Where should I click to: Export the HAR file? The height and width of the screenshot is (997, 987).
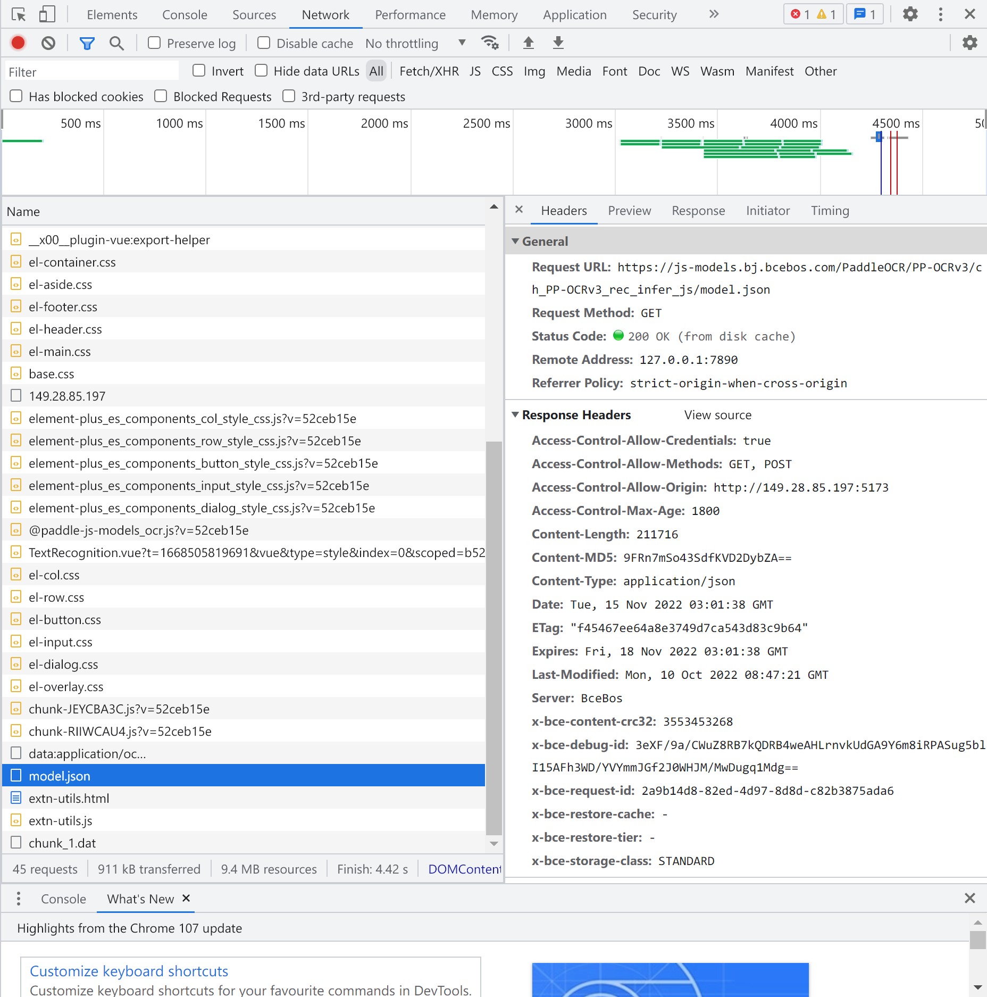[557, 43]
